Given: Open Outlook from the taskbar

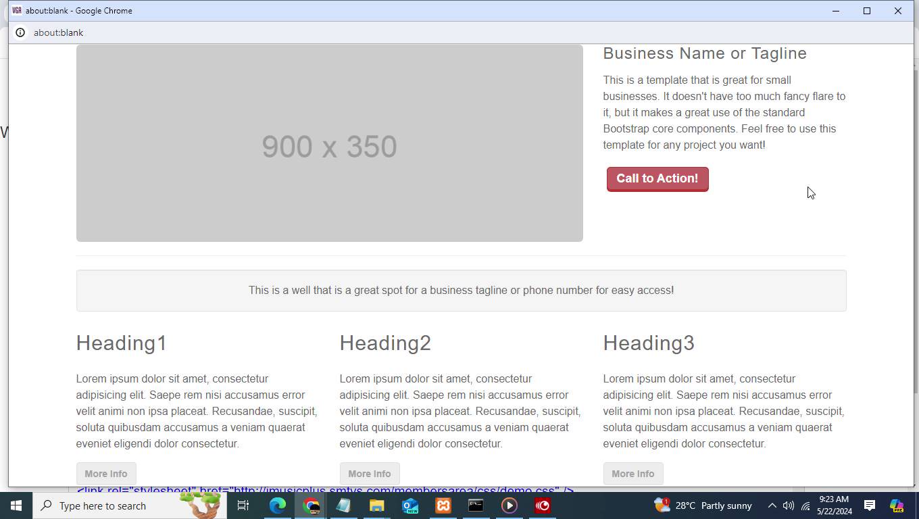Looking at the screenshot, I should (x=410, y=505).
